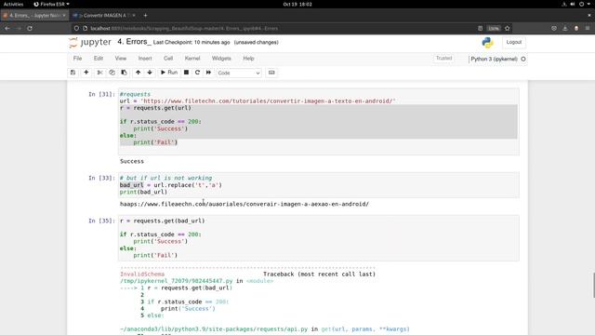The height and width of the screenshot is (335, 595).
Task: Click into code line r = requests.get(bad_url)
Action: pyautogui.click(x=163, y=221)
